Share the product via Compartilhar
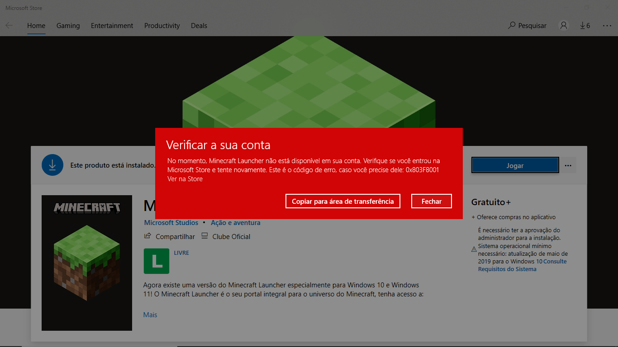This screenshot has width=618, height=347. point(170,236)
